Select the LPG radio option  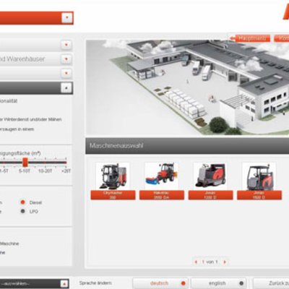[x=23, y=211]
